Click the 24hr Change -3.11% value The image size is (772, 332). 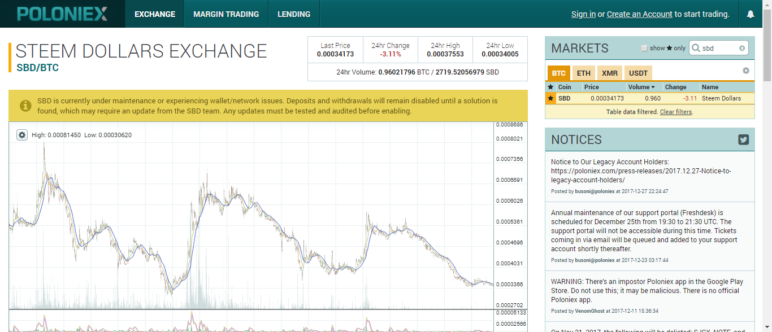click(x=391, y=55)
